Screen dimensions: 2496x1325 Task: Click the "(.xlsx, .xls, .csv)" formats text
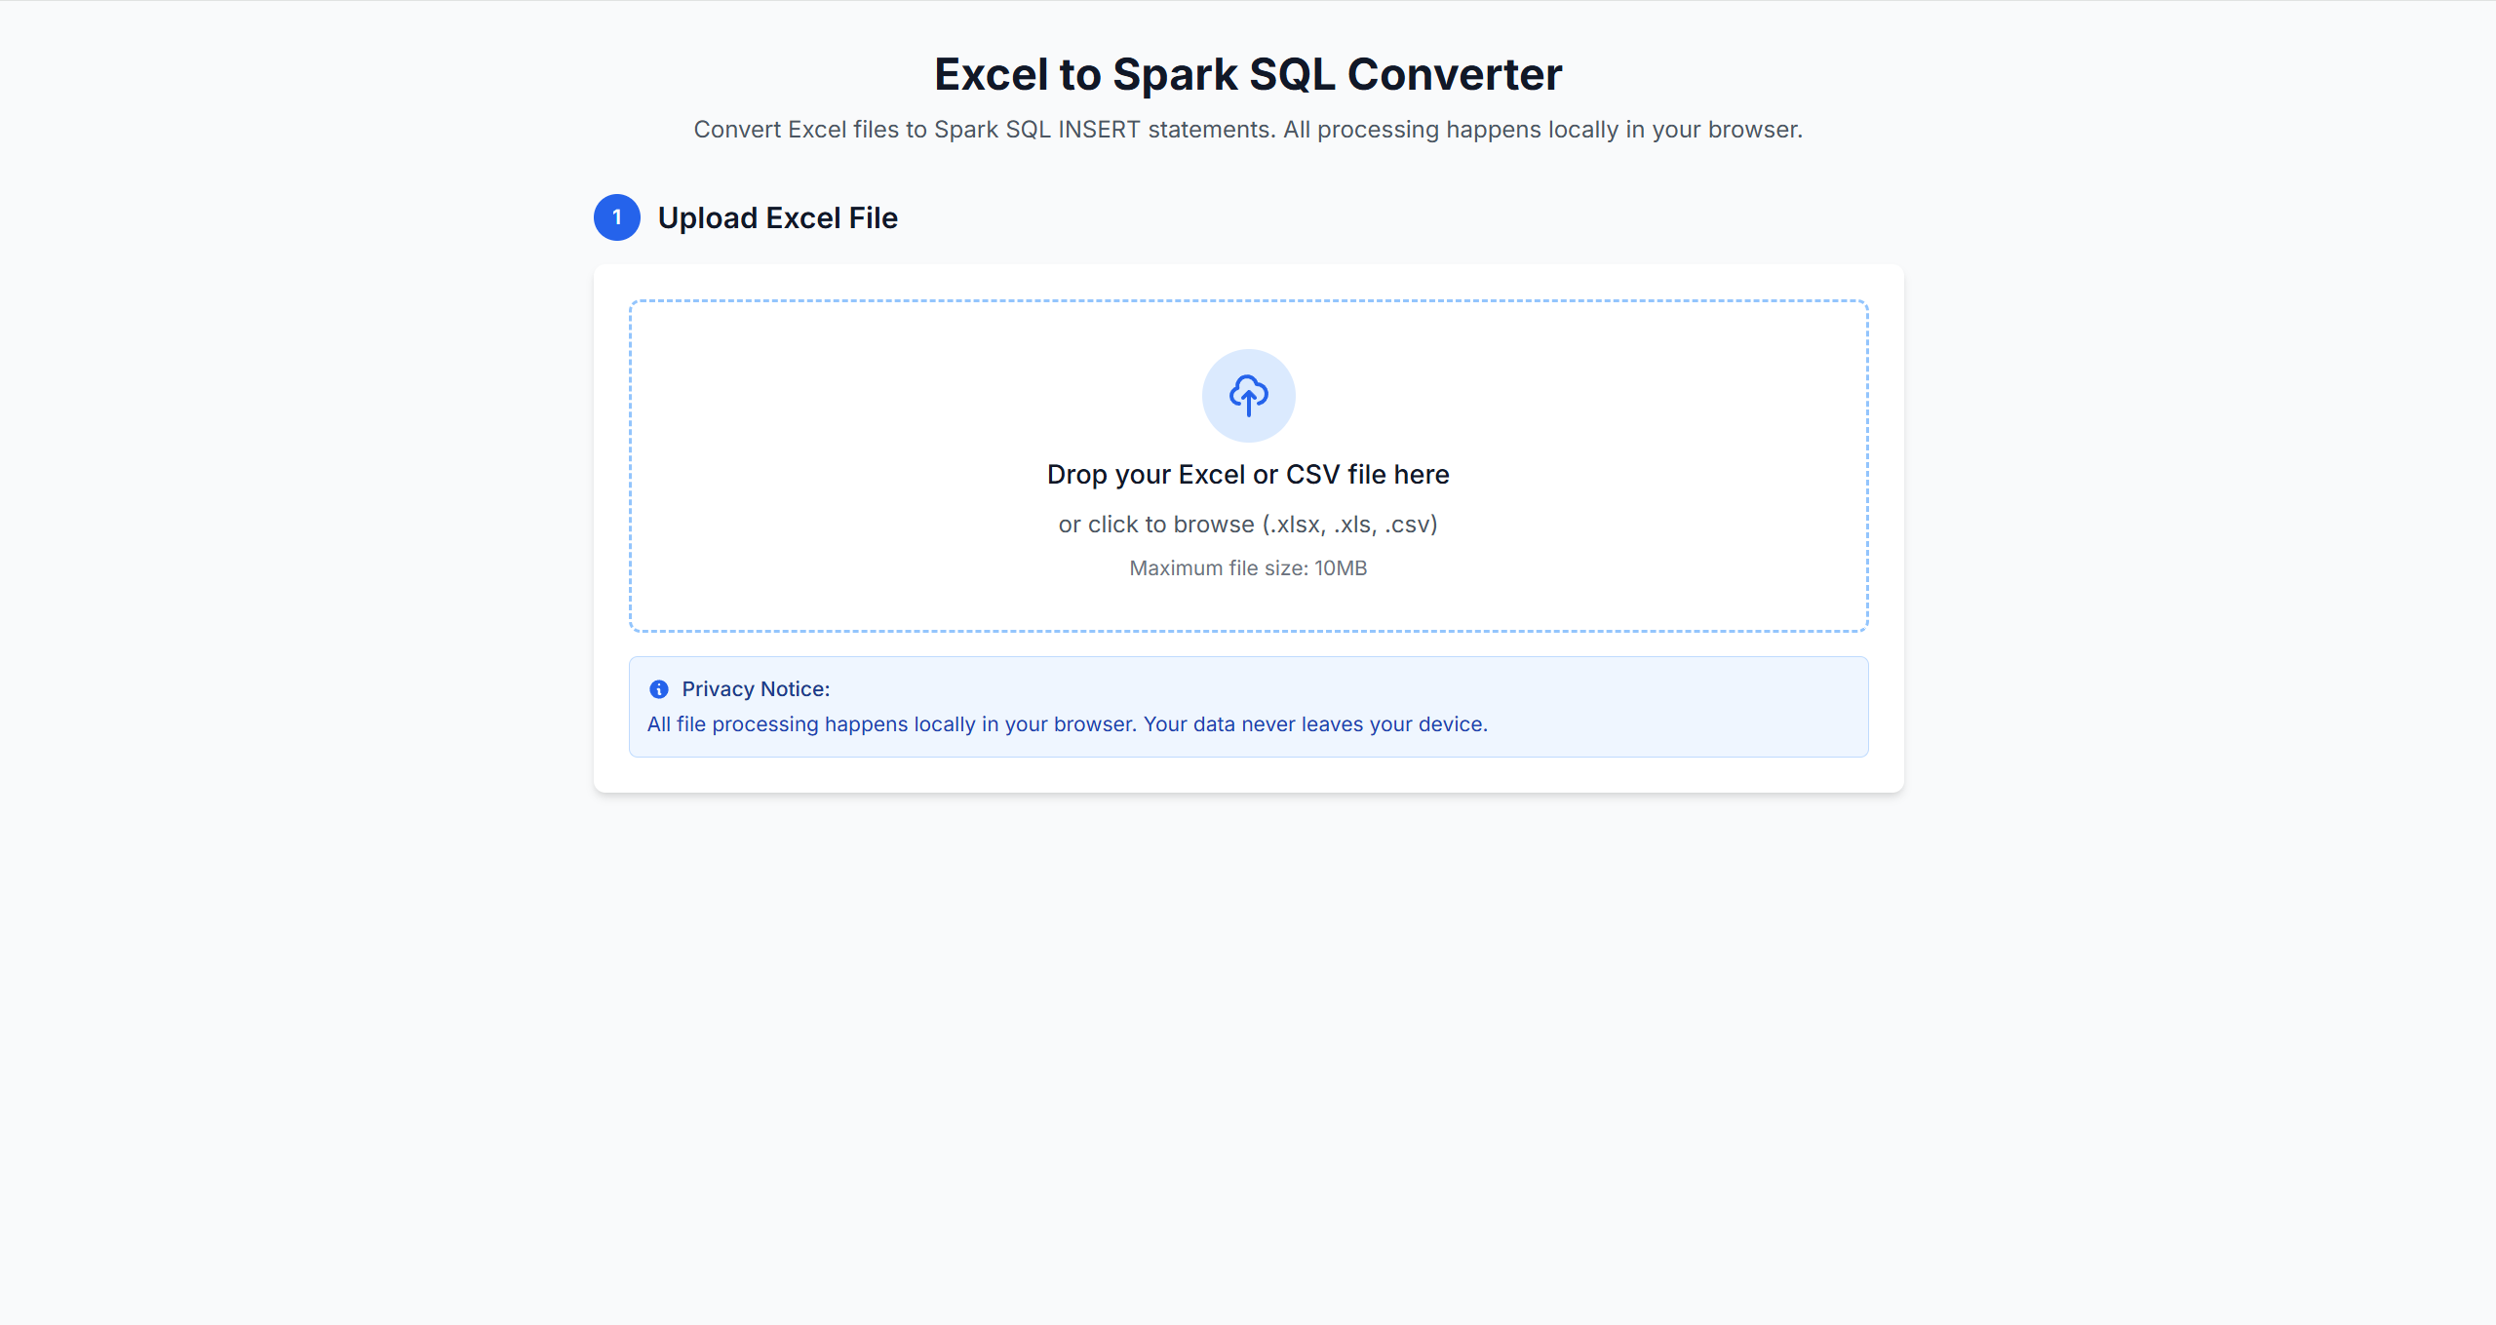[x=1350, y=525]
